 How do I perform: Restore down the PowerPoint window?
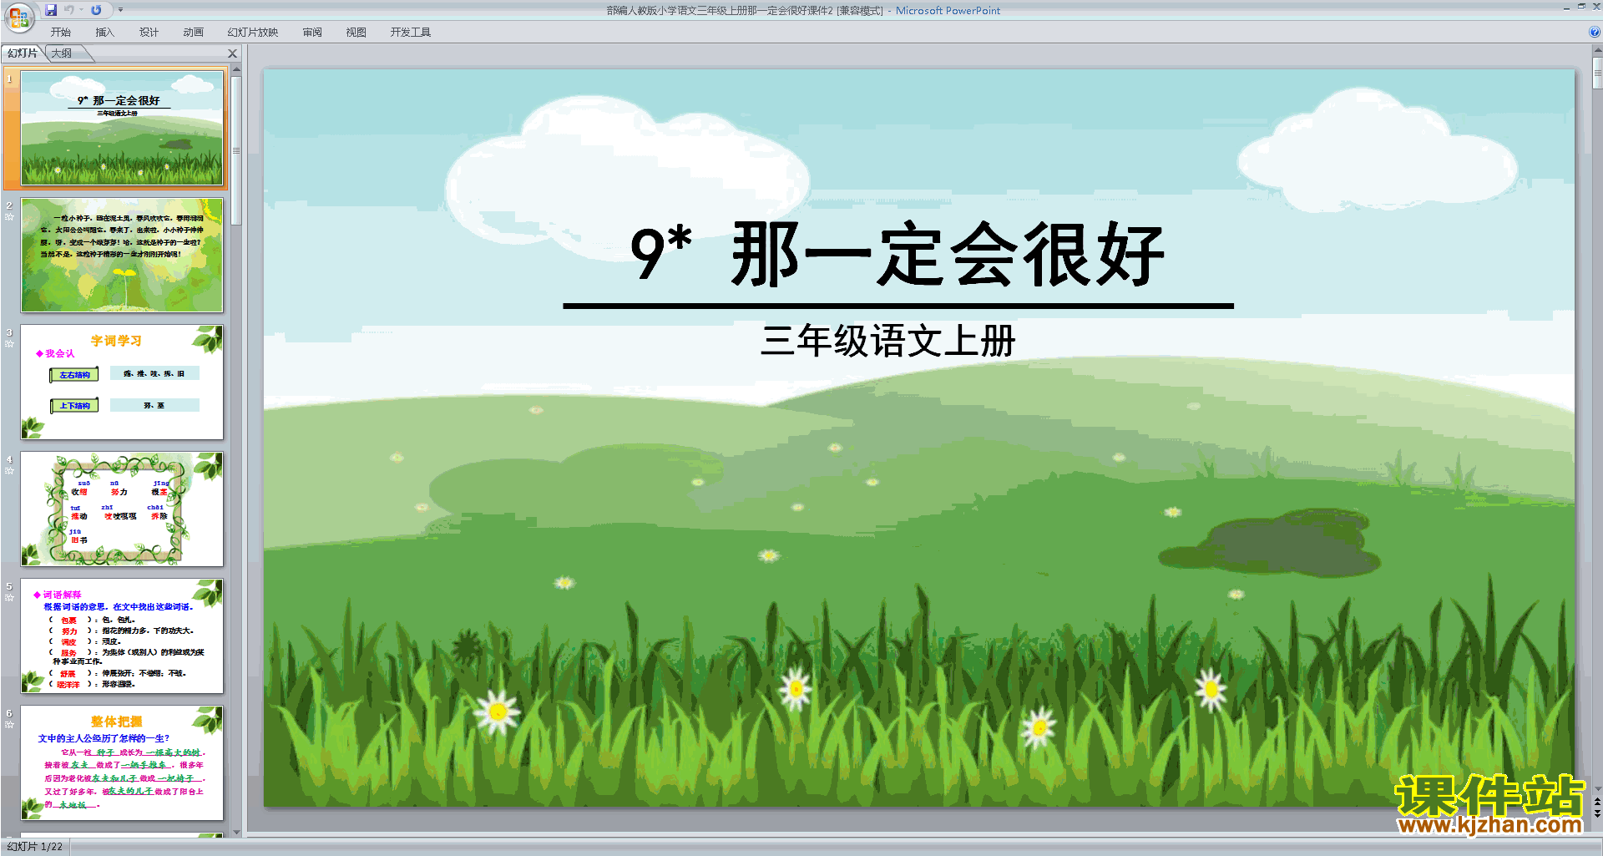[1581, 8]
